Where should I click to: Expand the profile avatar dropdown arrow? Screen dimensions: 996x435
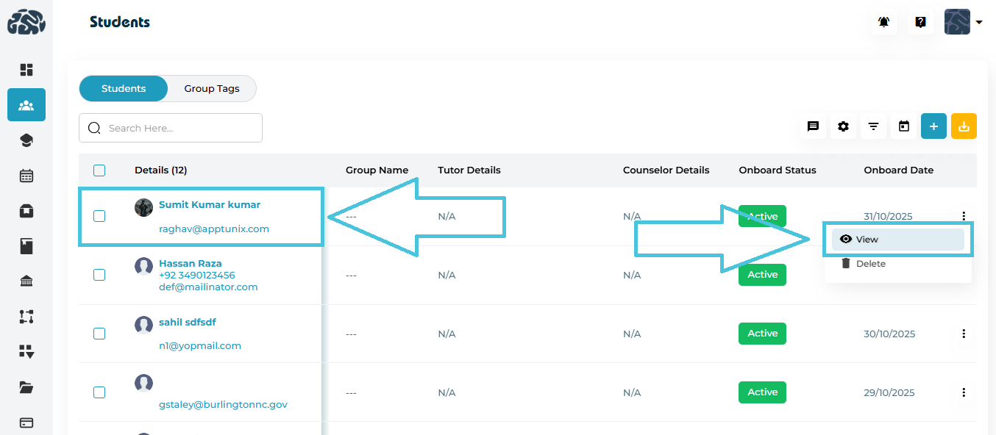[979, 22]
